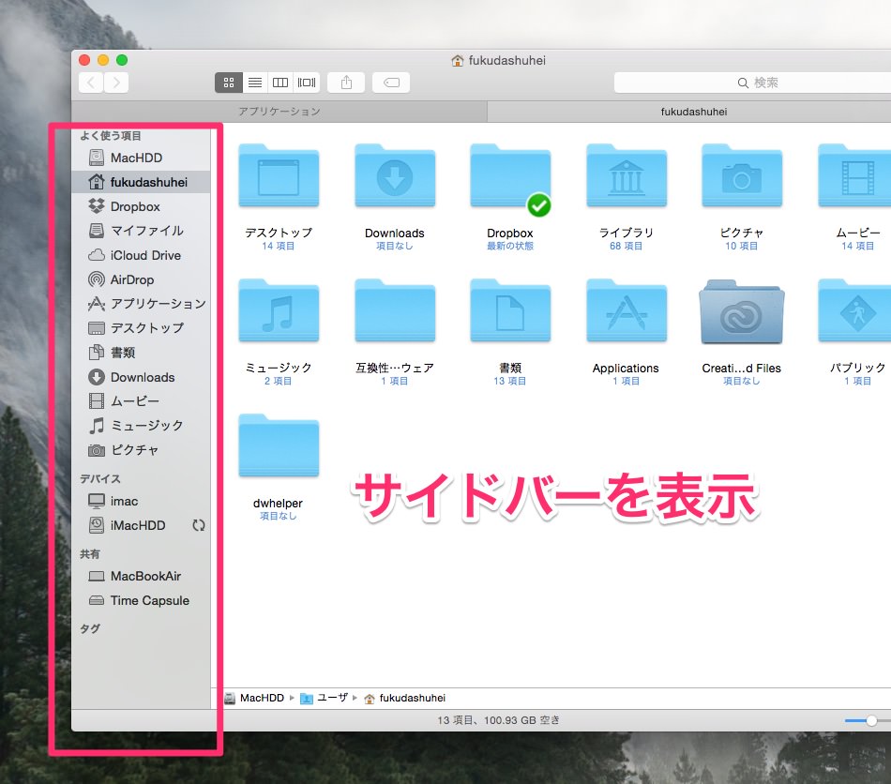The width and height of the screenshot is (891, 784).
Task: Click the 最新の状態 label under Dropbox
Action: click(x=510, y=246)
